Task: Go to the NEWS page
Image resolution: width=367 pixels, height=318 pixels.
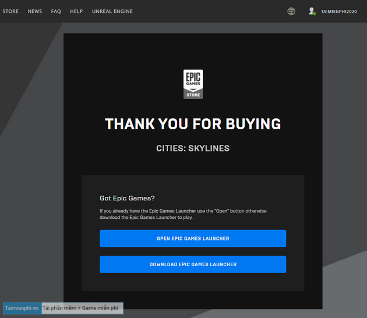Action: point(35,11)
